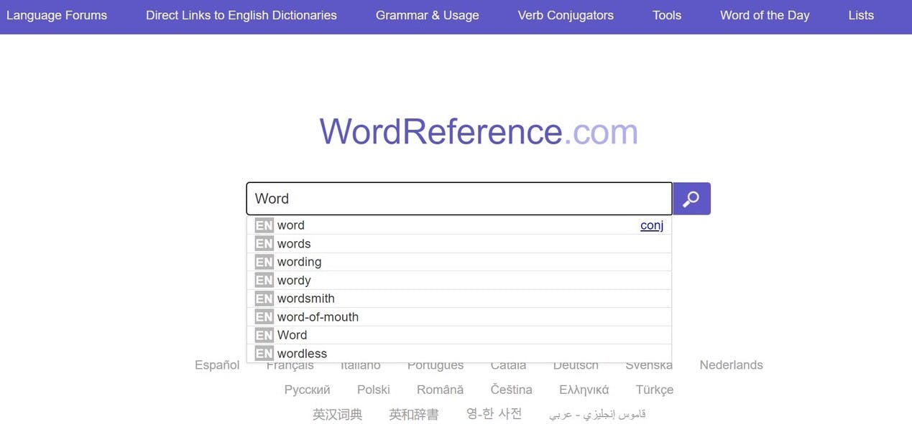Open the Tools menu
Image resolution: width=912 pixels, height=424 pixels.
[667, 15]
